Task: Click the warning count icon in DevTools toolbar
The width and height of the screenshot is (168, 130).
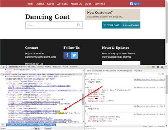Action: pyautogui.click(x=149, y=67)
